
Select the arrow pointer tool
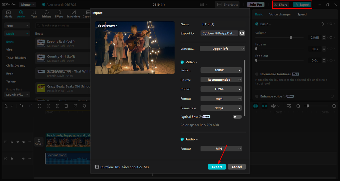[x=6, y=106]
